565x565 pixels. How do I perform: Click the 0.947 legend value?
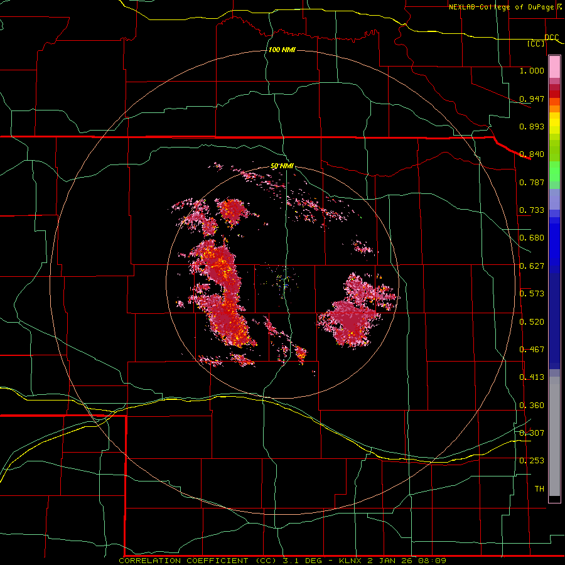point(532,99)
